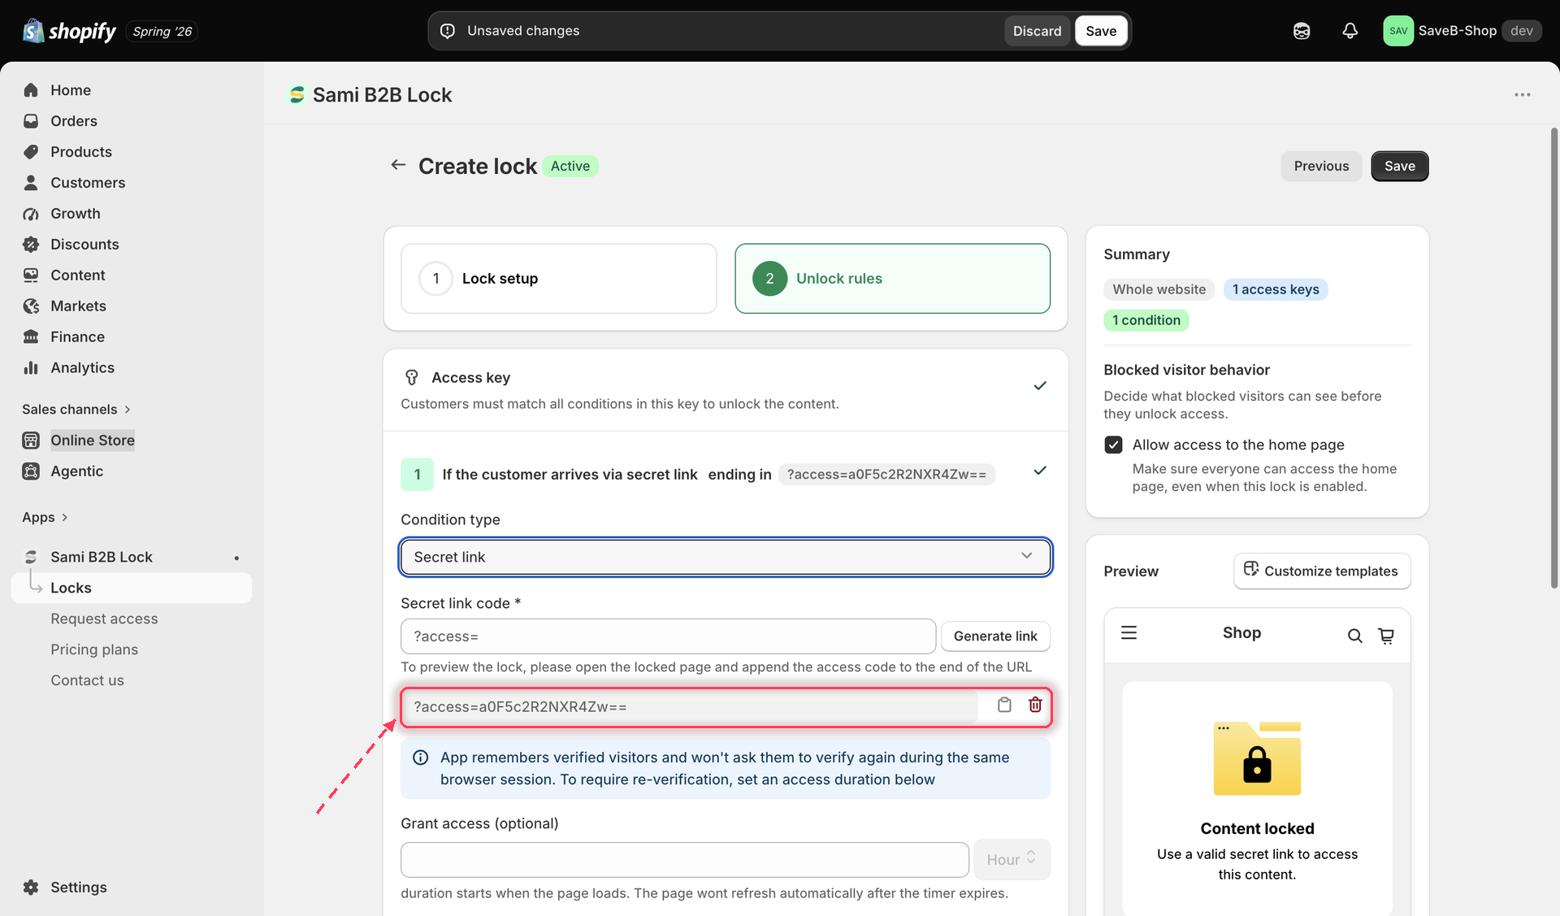1560x916 pixels.
Task: Open Sami B2B Lock app in sidebar
Action: click(101, 558)
